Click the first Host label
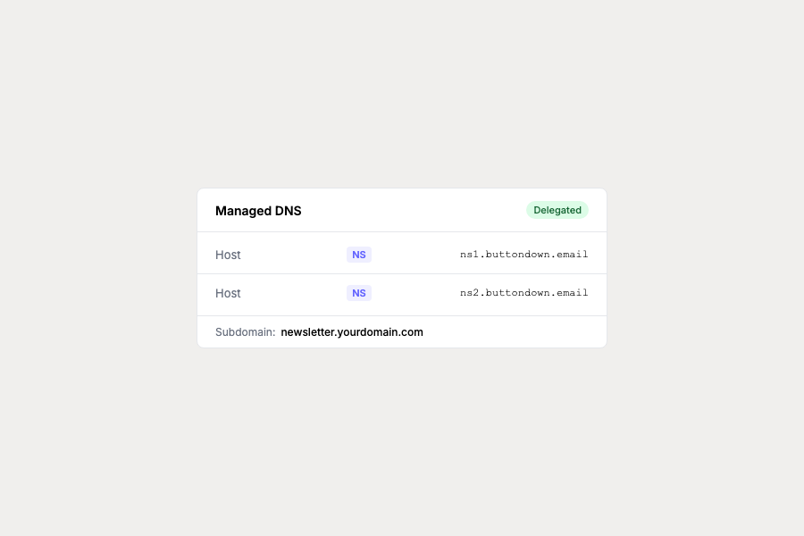The height and width of the screenshot is (536, 804). [x=228, y=255]
